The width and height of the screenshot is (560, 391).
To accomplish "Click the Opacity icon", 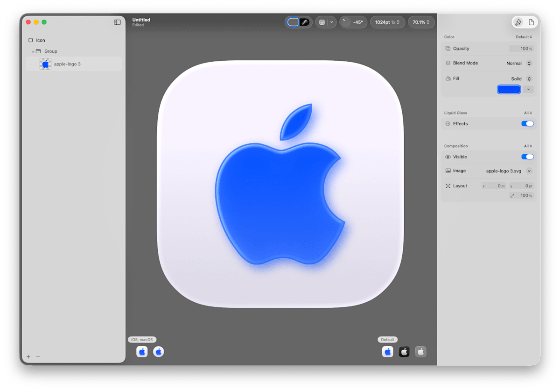I will tap(448, 49).
